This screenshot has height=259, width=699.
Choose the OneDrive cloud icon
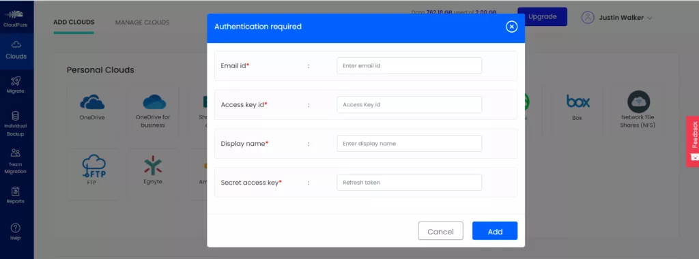click(x=92, y=102)
